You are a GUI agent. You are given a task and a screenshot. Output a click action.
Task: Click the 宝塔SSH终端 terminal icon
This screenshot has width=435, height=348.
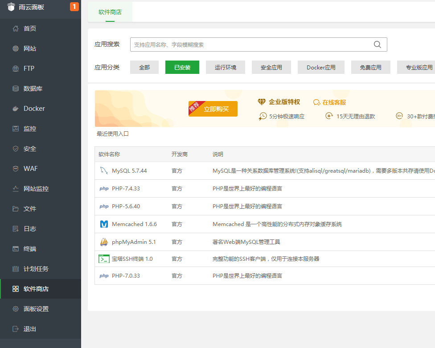[x=104, y=259]
